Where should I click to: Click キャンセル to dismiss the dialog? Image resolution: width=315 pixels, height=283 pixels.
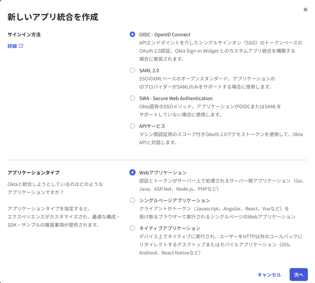269,275
